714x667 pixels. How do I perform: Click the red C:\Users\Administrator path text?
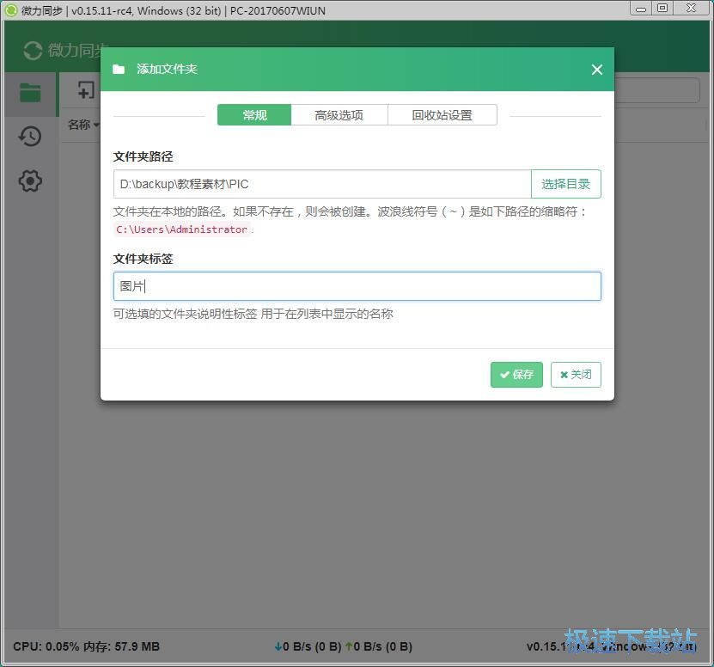[x=181, y=229]
